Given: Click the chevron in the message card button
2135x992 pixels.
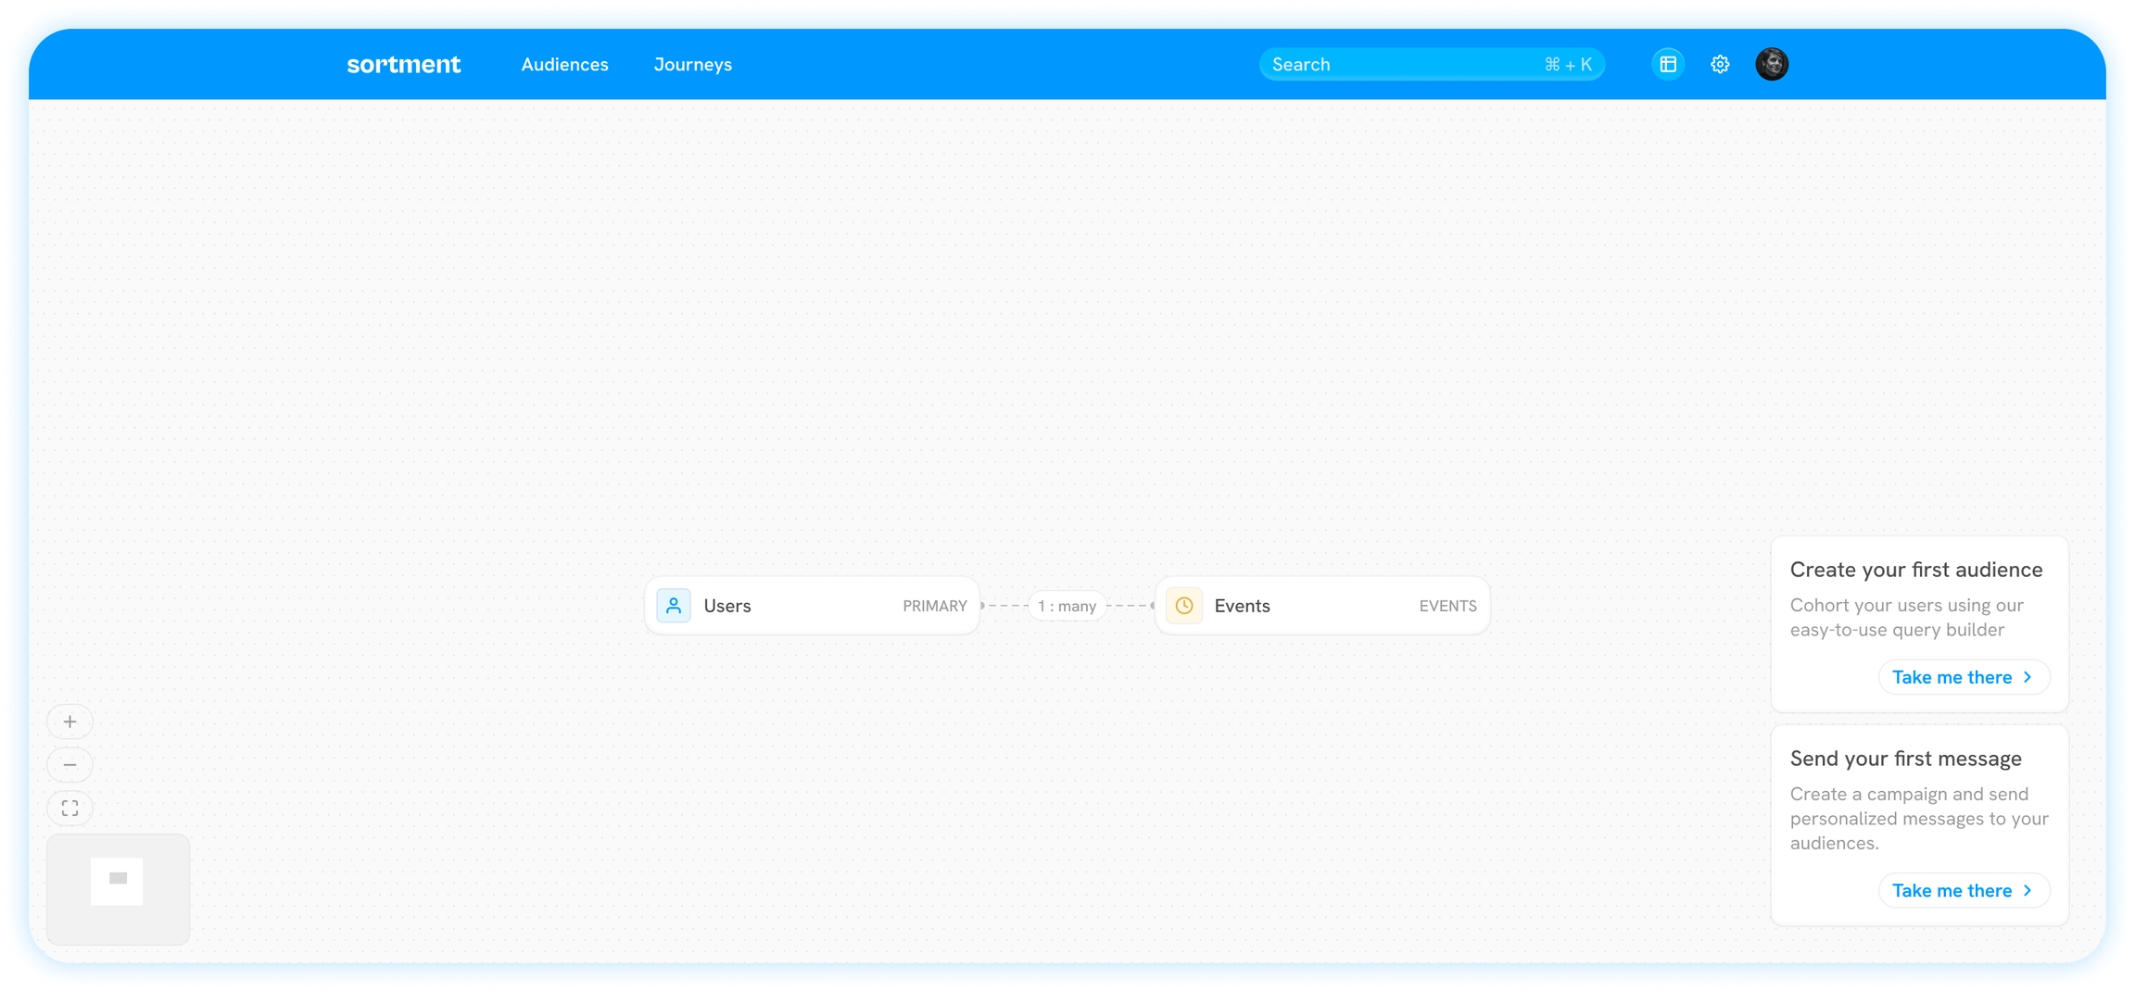Looking at the screenshot, I should [x=2028, y=890].
